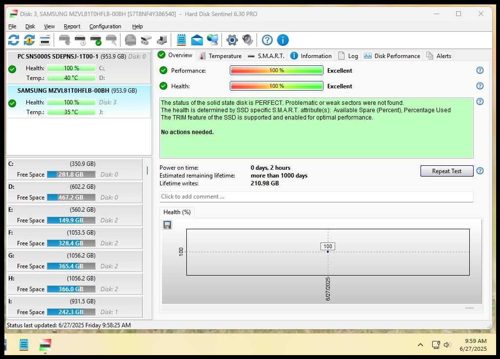Click the disk icon with a clock
Image resolution: width=500 pixels, height=359 pixels.
click(80, 40)
